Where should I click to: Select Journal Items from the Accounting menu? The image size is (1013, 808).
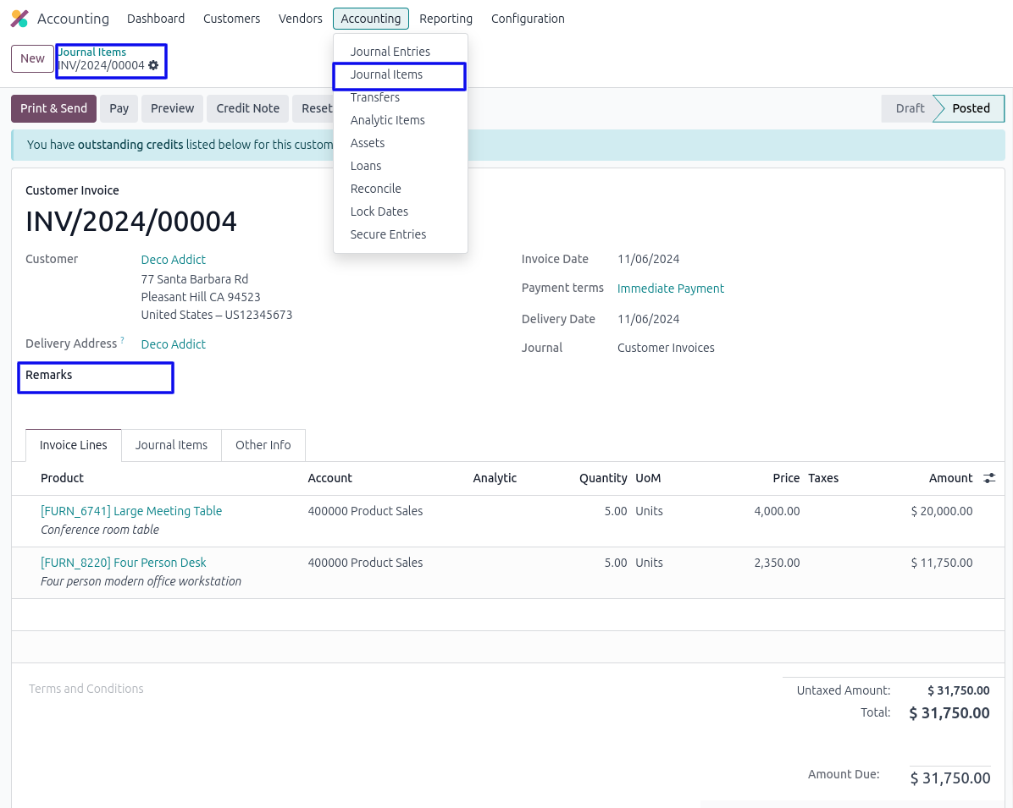(386, 74)
